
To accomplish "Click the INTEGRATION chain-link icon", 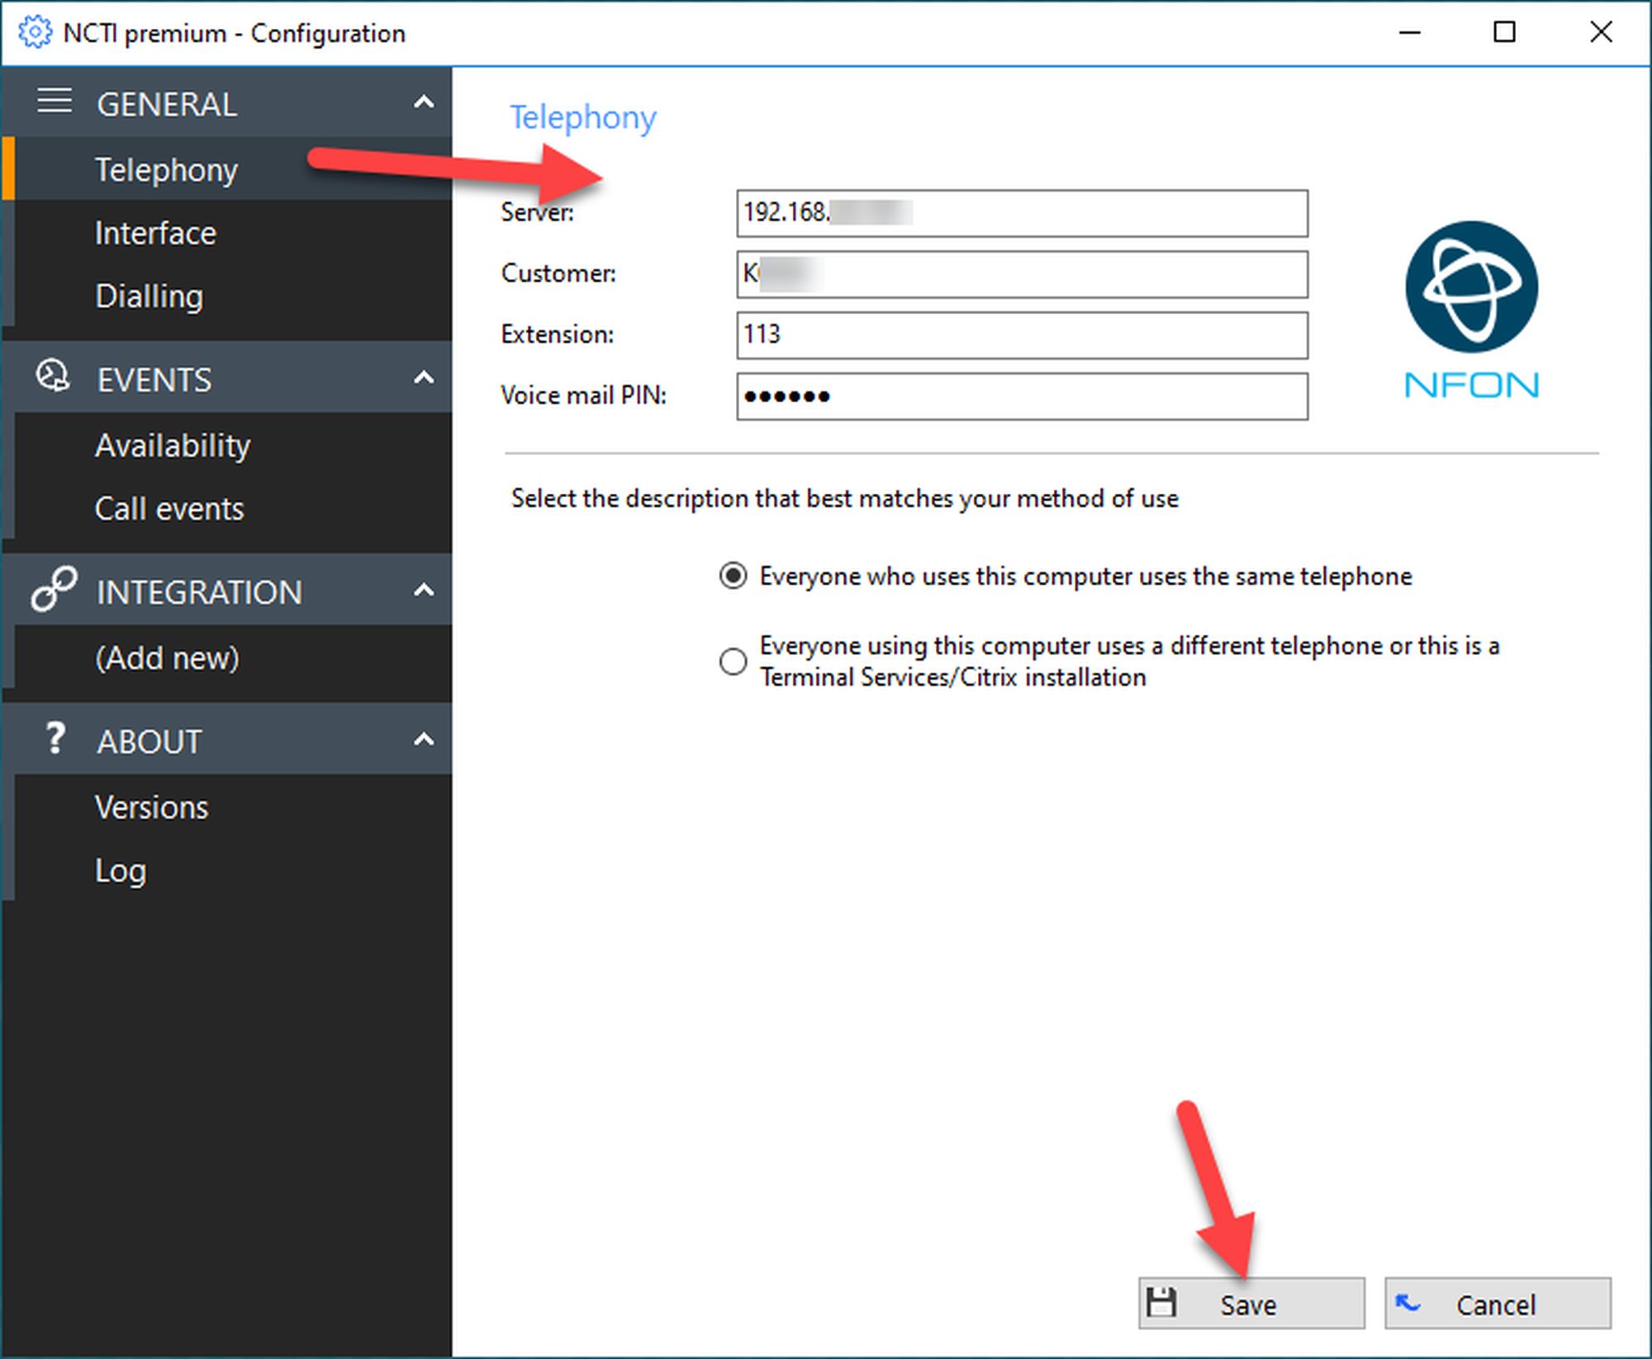I will tap(54, 590).
